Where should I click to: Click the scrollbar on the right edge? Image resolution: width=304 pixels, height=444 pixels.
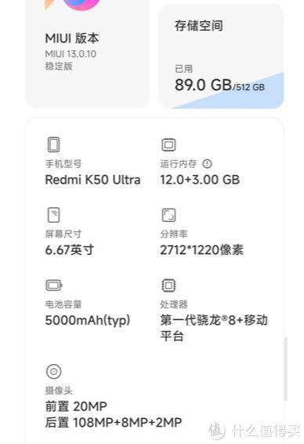coord(286,369)
